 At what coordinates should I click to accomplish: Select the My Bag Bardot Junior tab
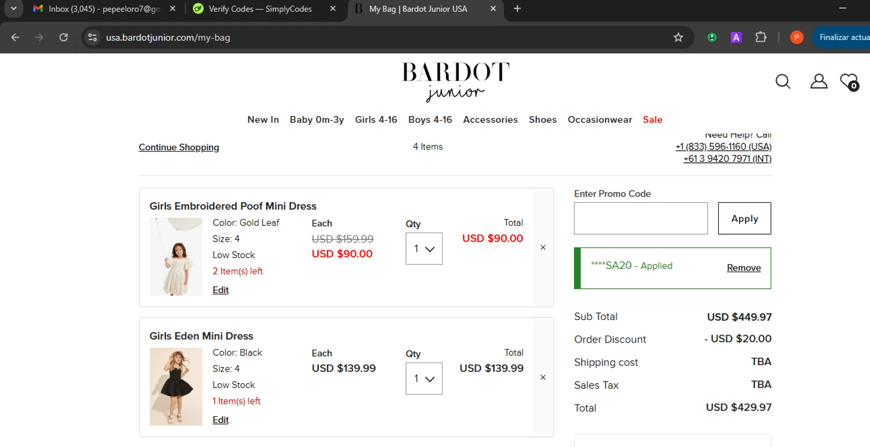click(x=425, y=9)
